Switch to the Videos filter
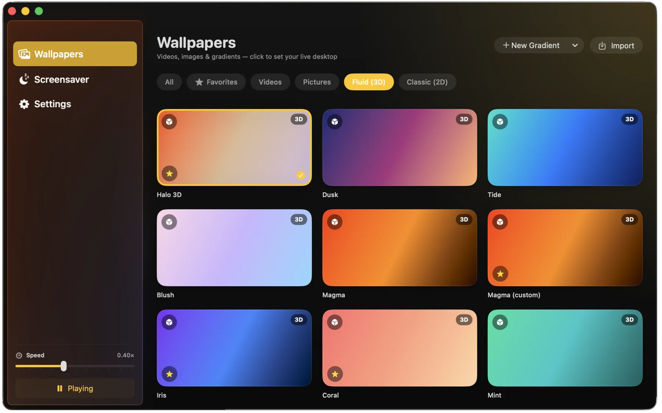The width and height of the screenshot is (662, 413). [270, 82]
